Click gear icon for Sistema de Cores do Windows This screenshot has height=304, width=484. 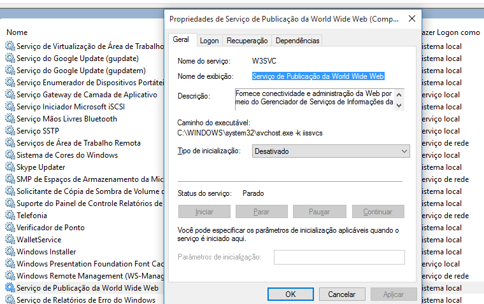click(x=10, y=155)
